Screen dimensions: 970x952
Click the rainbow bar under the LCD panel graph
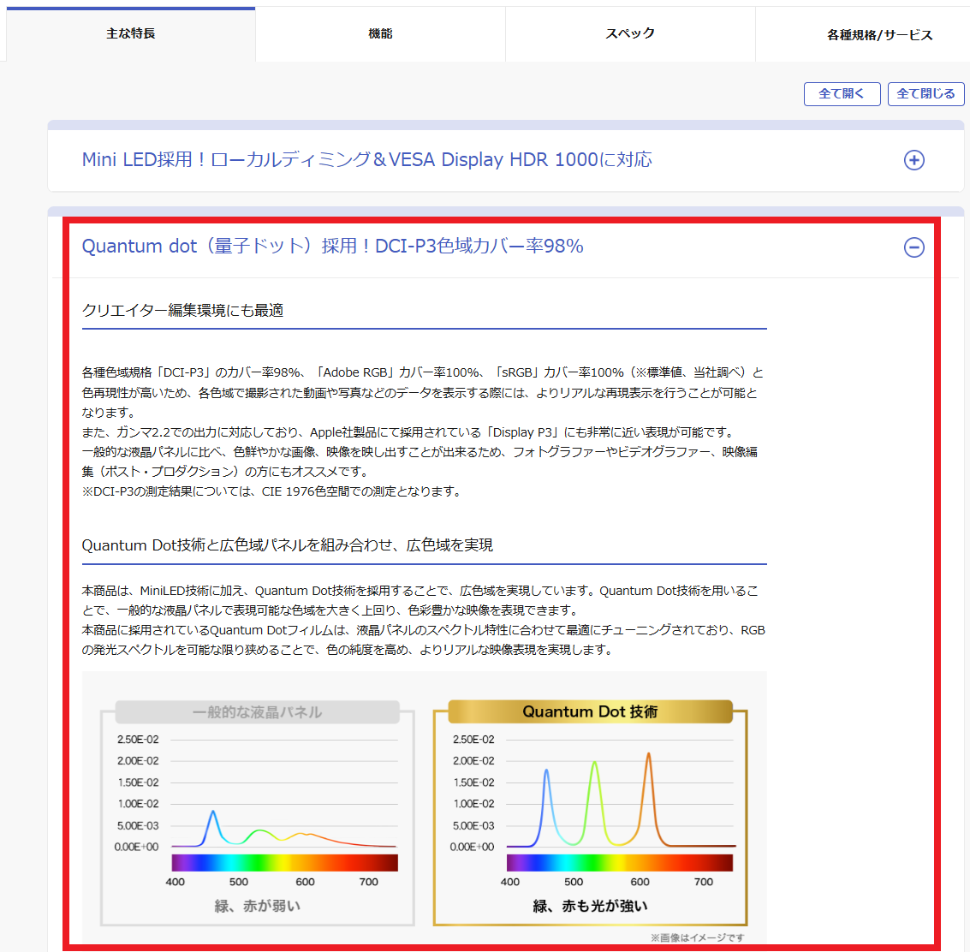click(x=284, y=862)
